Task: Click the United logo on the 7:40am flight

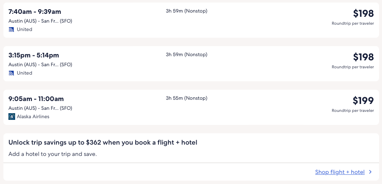Action: [x=11, y=29]
